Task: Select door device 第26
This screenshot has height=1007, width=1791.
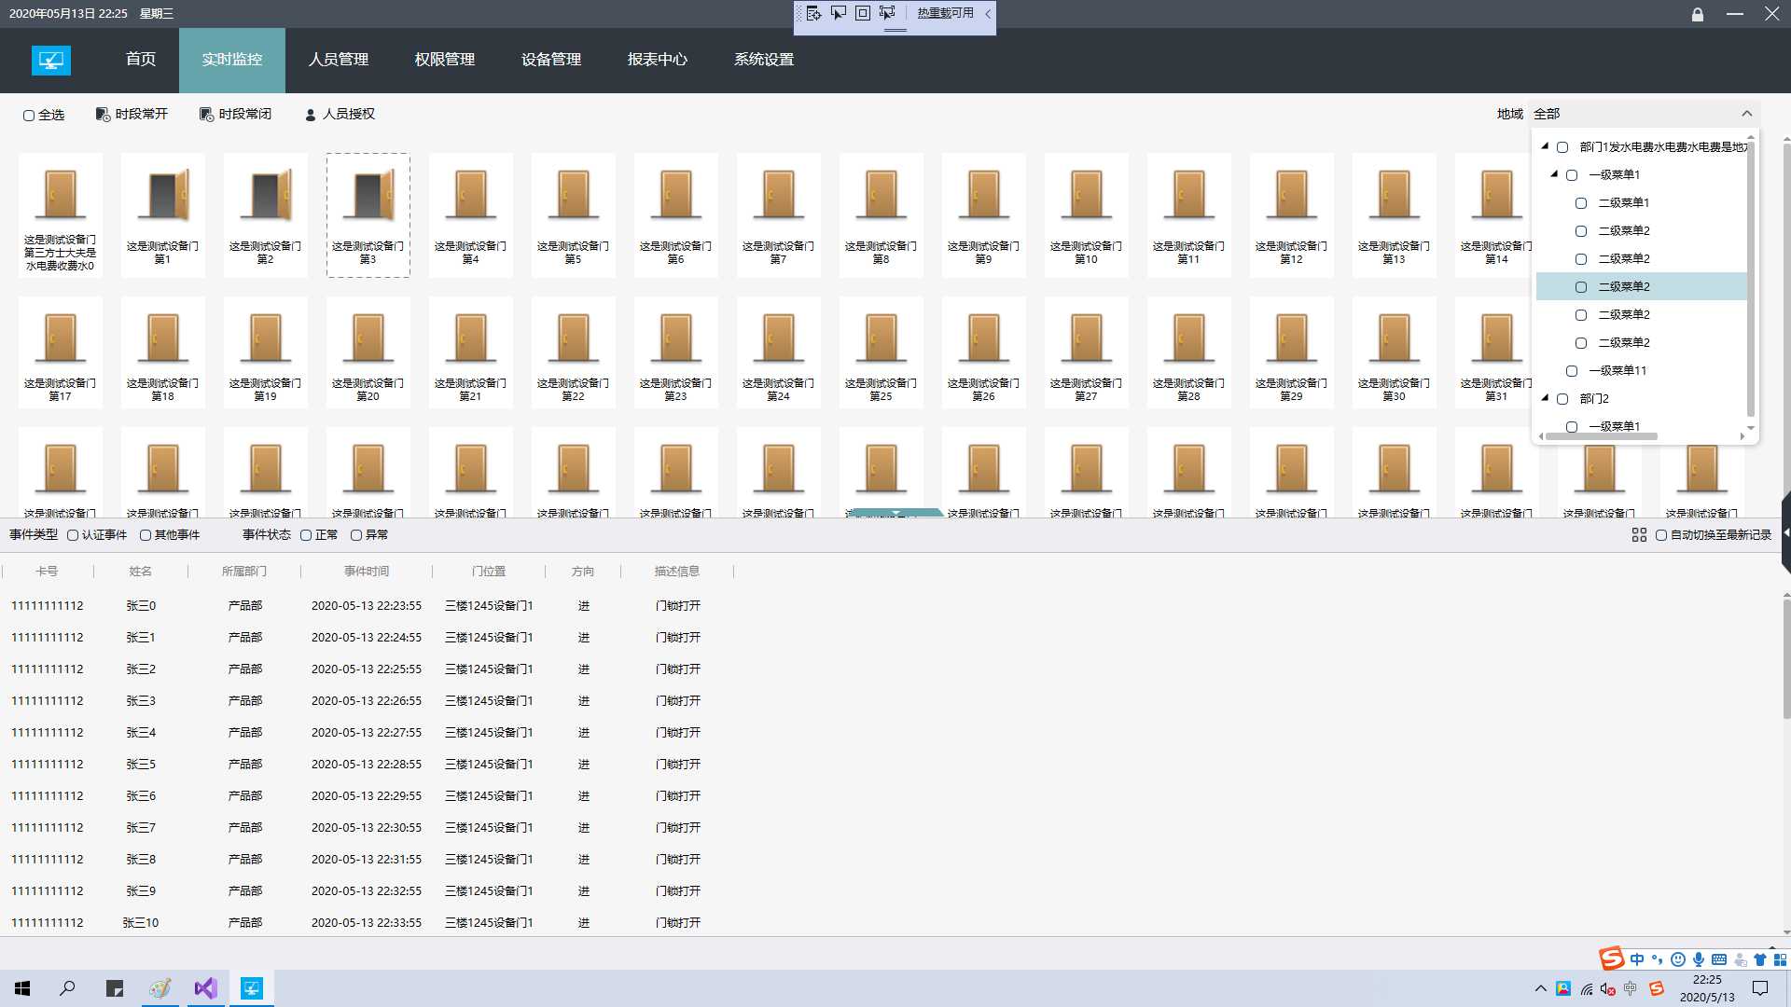Action: tap(984, 352)
